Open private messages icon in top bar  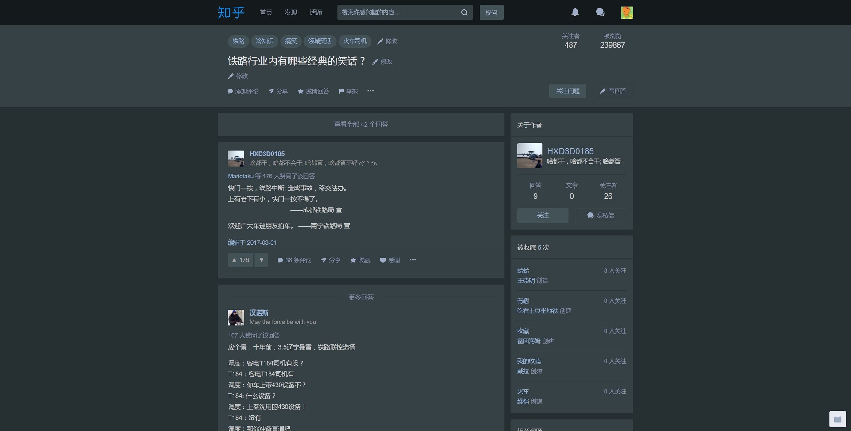click(x=600, y=12)
